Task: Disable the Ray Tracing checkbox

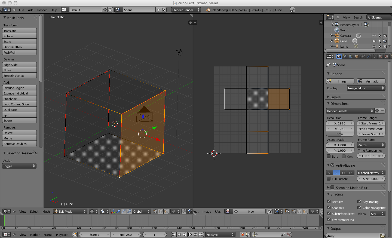Action: 359,202
